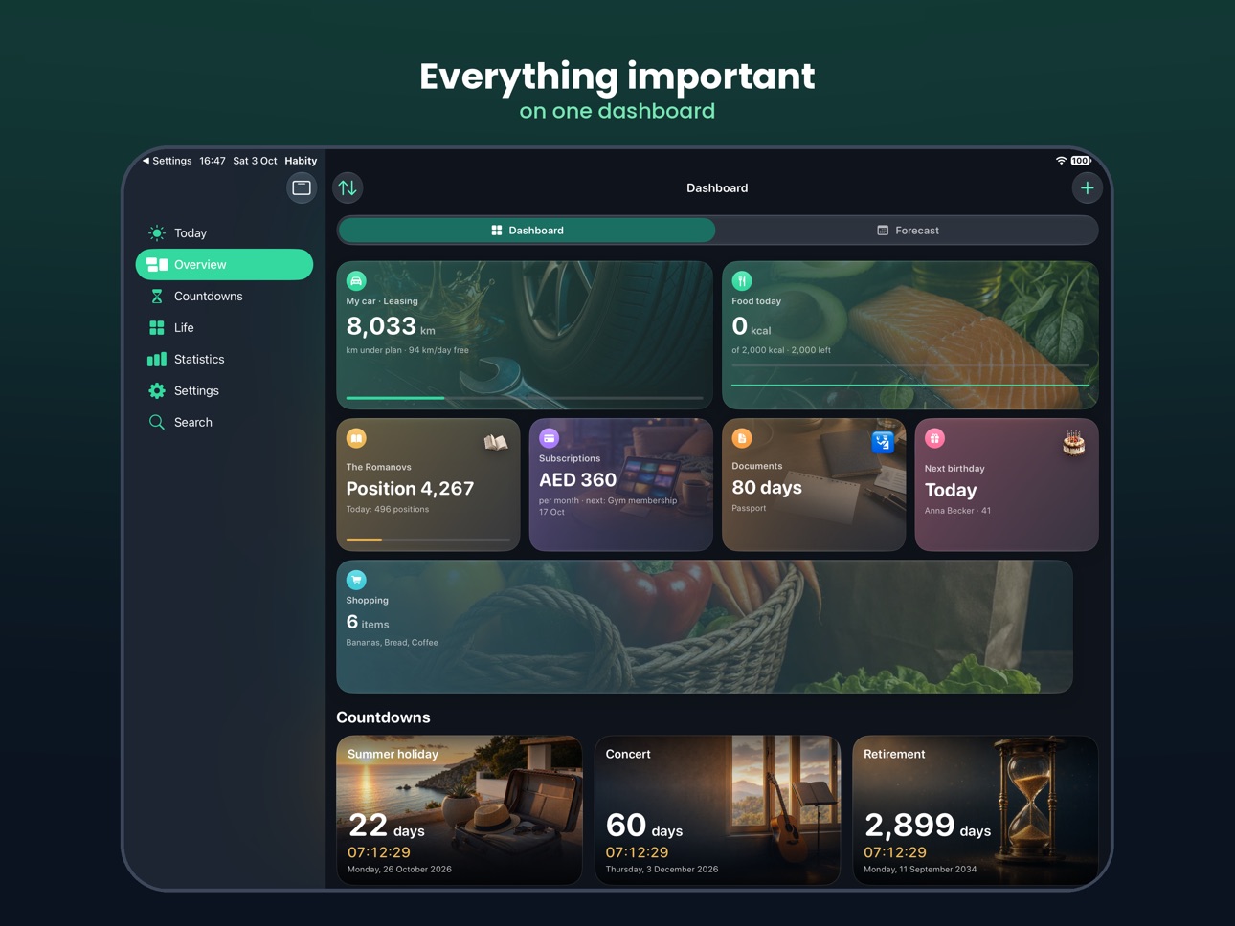Click the book icon on The Romanovs card

pyautogui.click(x=356, y=438)
